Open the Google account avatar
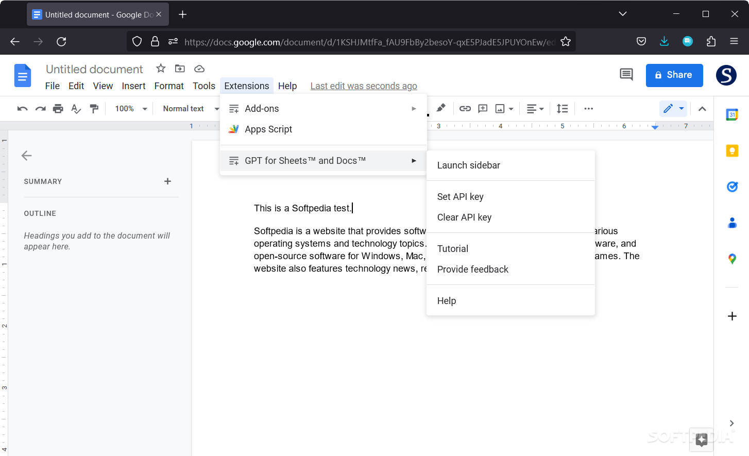Viewport: 749px width, 456px height. coord(726,75)
